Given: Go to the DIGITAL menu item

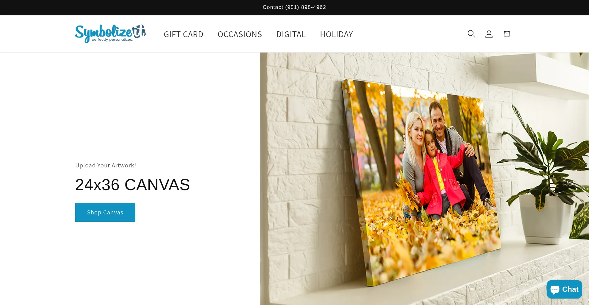Looking at the screenshot, I should 291,34.
